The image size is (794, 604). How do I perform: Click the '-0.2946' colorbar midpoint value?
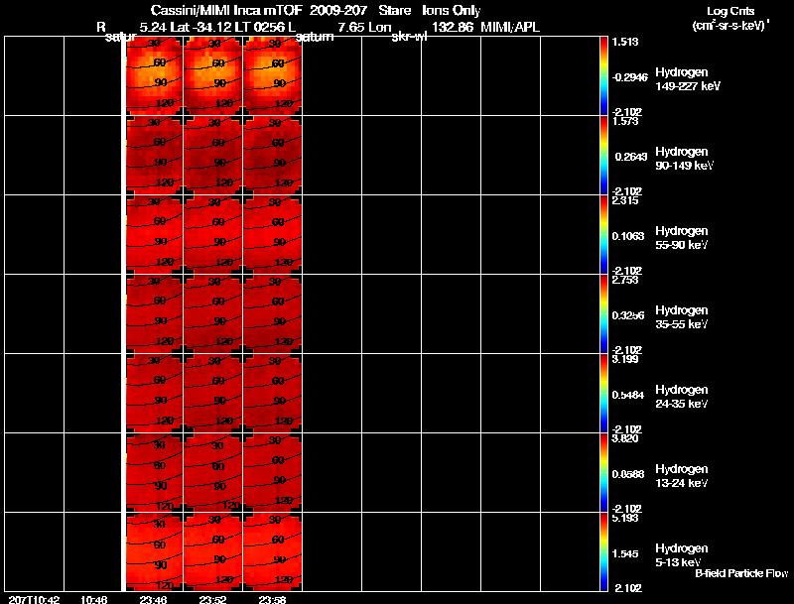(630, 77)
